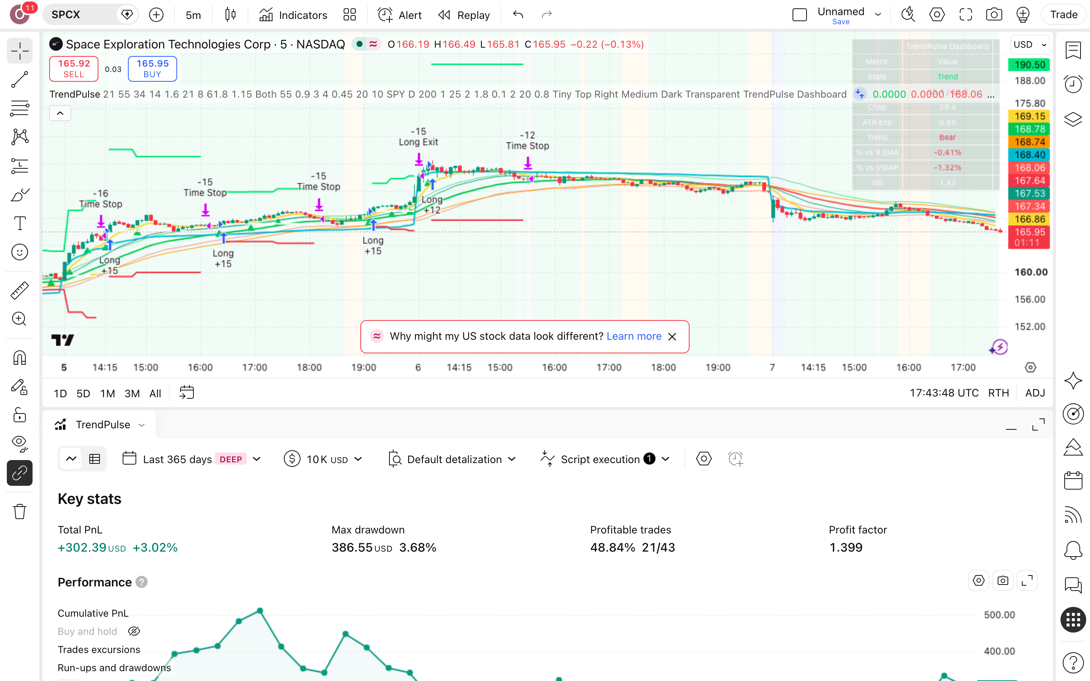Select the crosshair cursor tool
1090x681 pixels.
click(19, 51)
